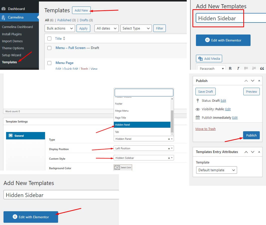Image resolution: width=266 pixels, height=225 pixels.
Task: Choose Page Title in type list
Action: 142,118
